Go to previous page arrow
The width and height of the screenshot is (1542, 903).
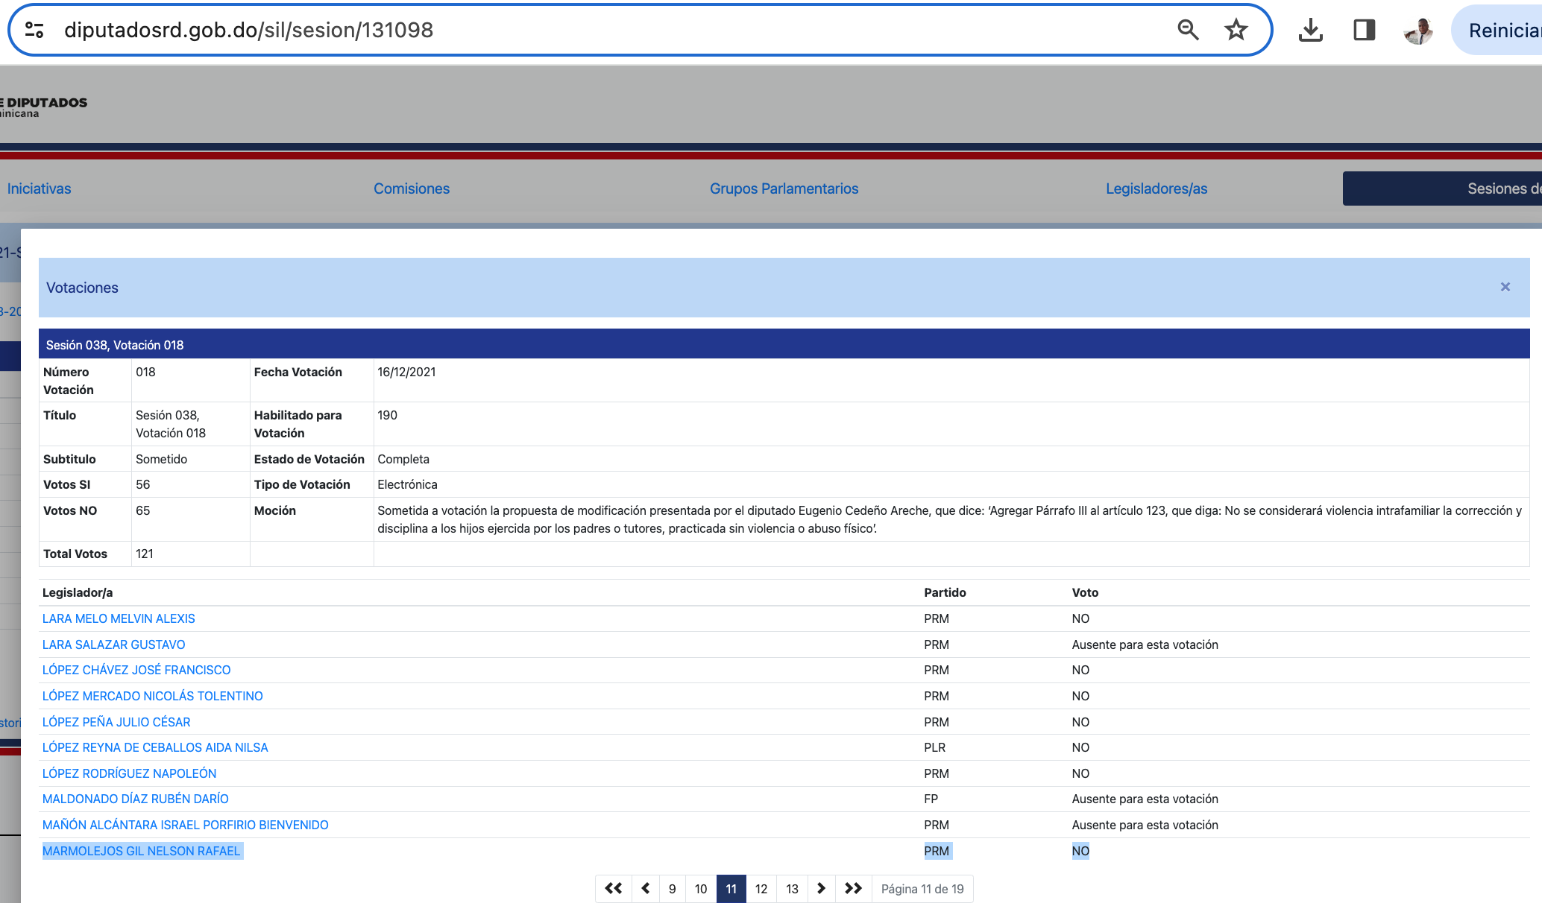click(x=645, y=888)
